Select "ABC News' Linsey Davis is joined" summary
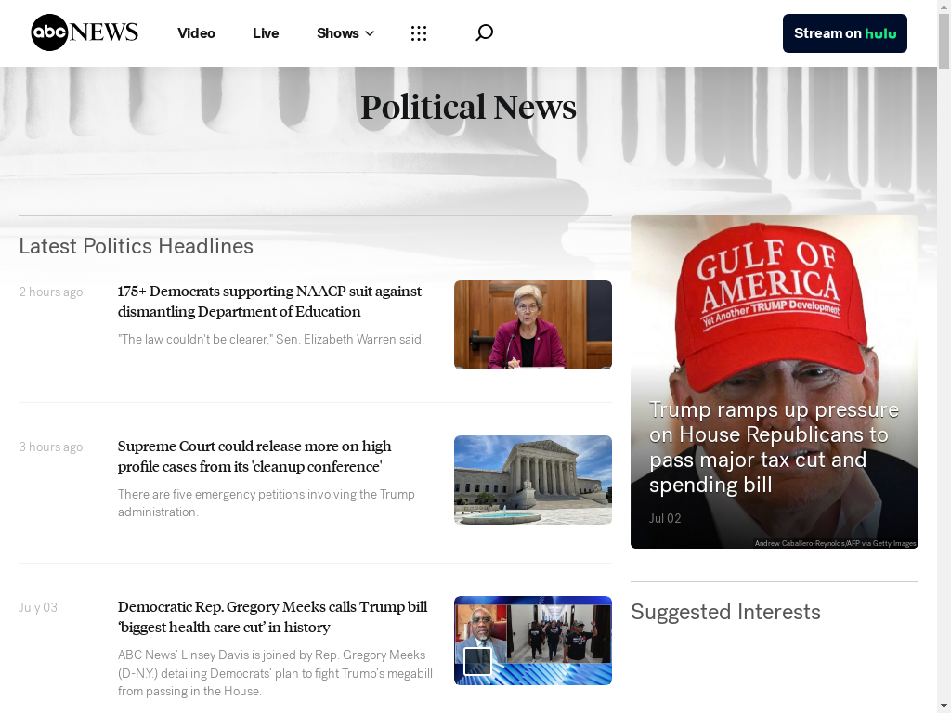The width and height of the screenshot is (951, 713). click(x=275, y=673)
